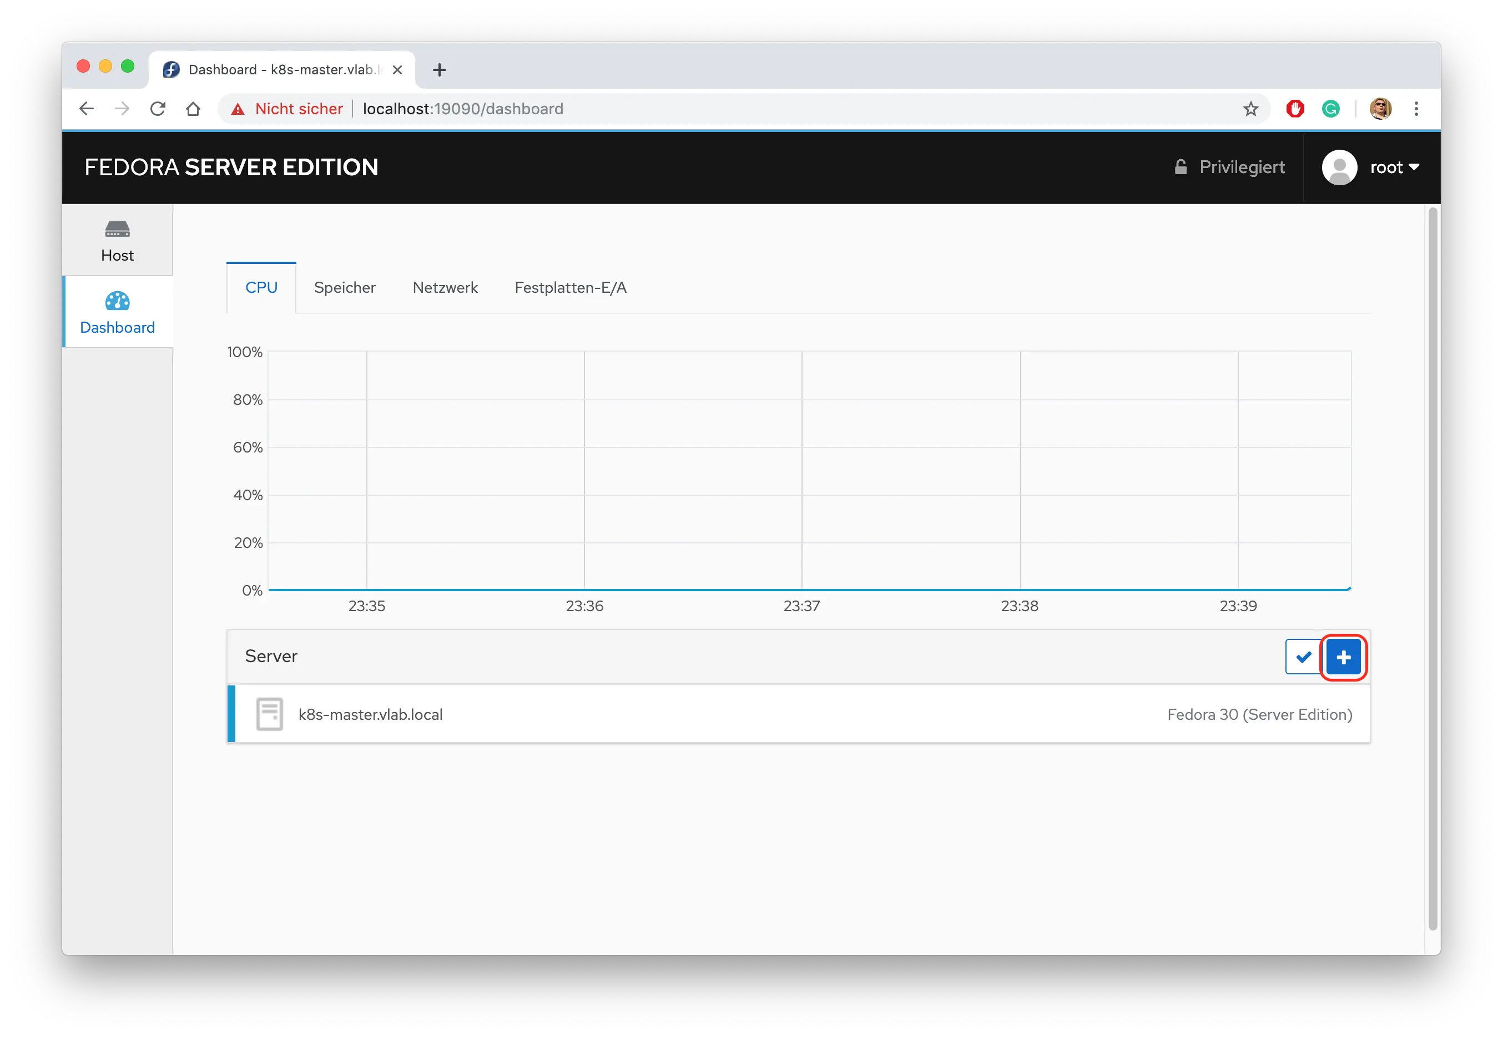1503x1037 pixels.
Task: Open Chrome three-dot menu
Action: pos(1416,109)
